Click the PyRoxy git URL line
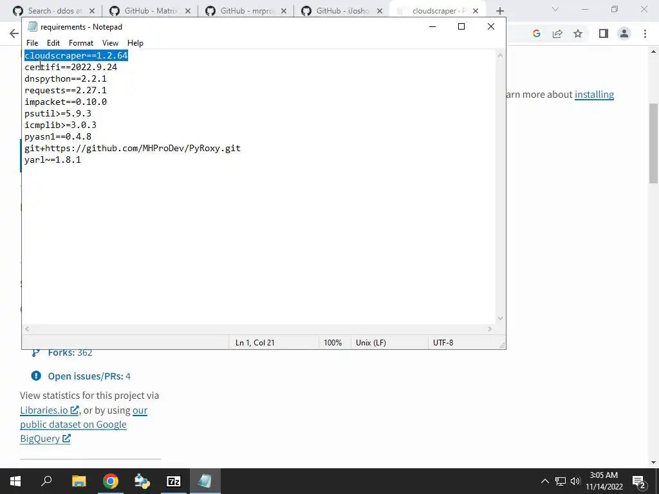The width and height of the screenshot is (659, 494). [133, 149]
